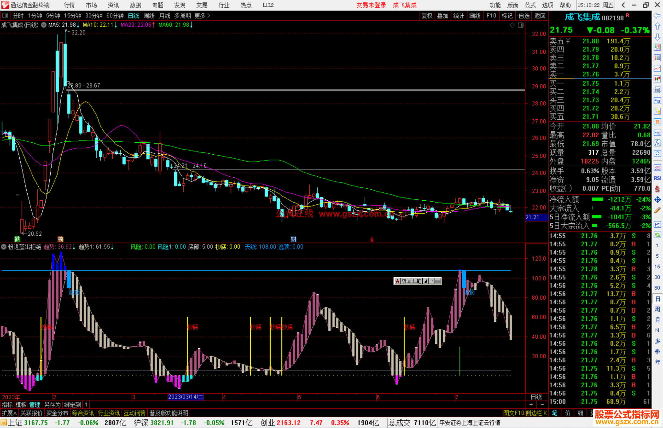The height and width of the screenshot is (428, 663).
Task: Toggle the 粉进蓝出拒绝 indicator circle dropdown
Action: (4, 247)
